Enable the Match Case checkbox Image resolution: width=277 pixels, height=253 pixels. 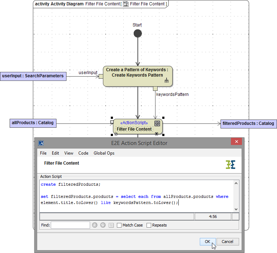pos(119,225)
